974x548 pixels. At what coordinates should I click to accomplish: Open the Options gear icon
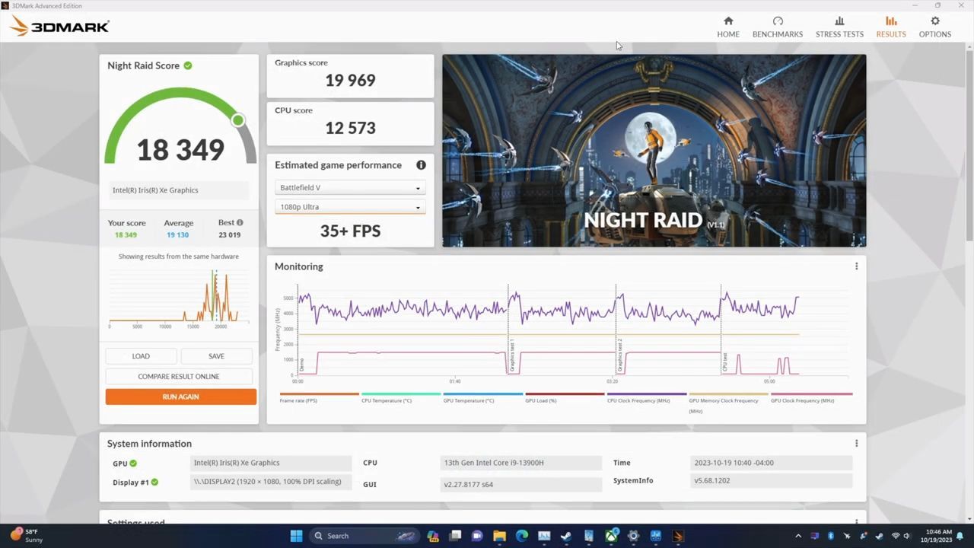coord(934,21)
